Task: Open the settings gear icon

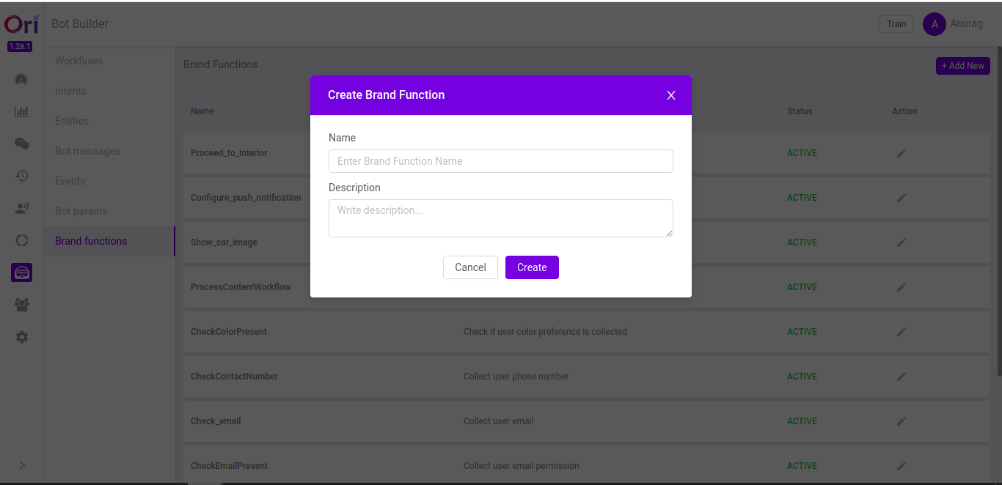Action: click(x=21, y=336)
